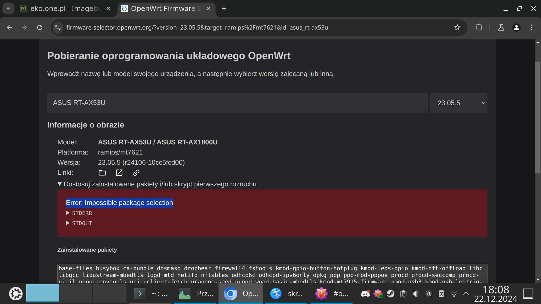Switch to the first virtual desktop pager cell
The image size is (541, 304).
coord(43,293)
